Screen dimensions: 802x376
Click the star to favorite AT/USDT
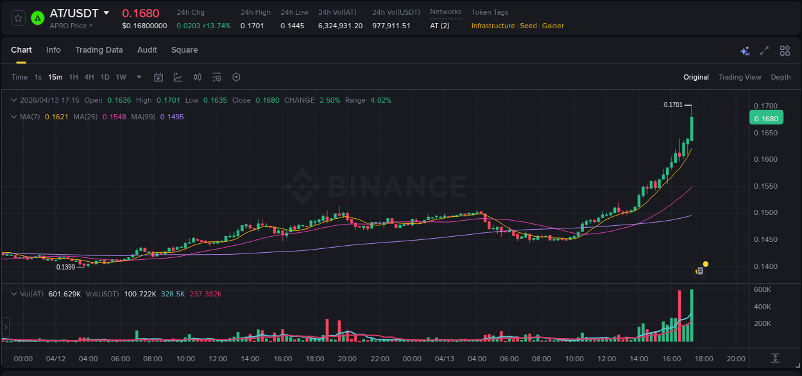point(18,18)
